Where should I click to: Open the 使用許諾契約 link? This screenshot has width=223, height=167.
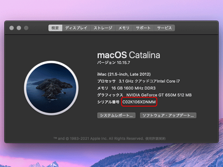pos(155,138)
